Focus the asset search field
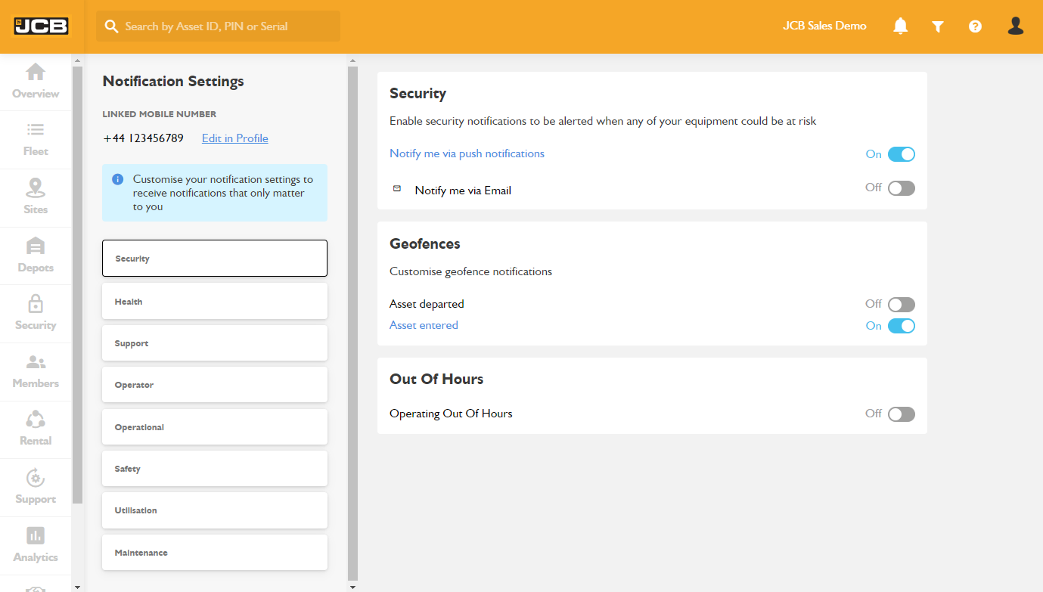This screenshot has height=592, width=1043. tap(218, 26)
